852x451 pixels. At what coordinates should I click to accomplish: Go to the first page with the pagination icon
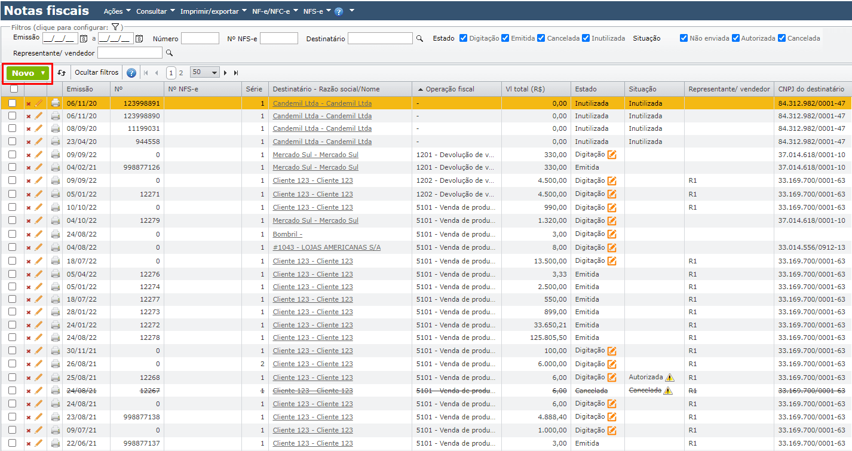pyautogui.click(x=146, y=73)
